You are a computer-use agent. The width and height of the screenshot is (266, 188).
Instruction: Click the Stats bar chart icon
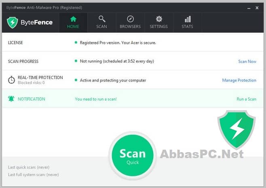[188, 19]
